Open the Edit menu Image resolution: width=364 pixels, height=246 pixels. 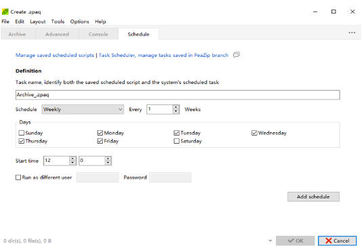[20, 22]
